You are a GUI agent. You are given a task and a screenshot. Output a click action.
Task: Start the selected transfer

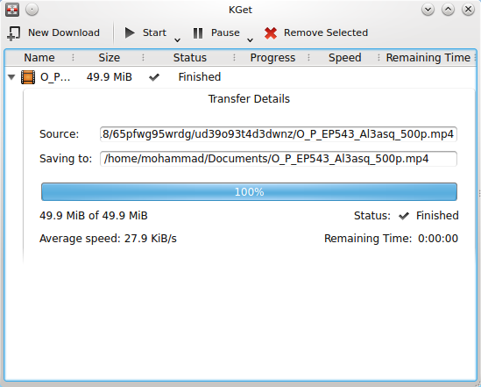(x=145, y=32)
